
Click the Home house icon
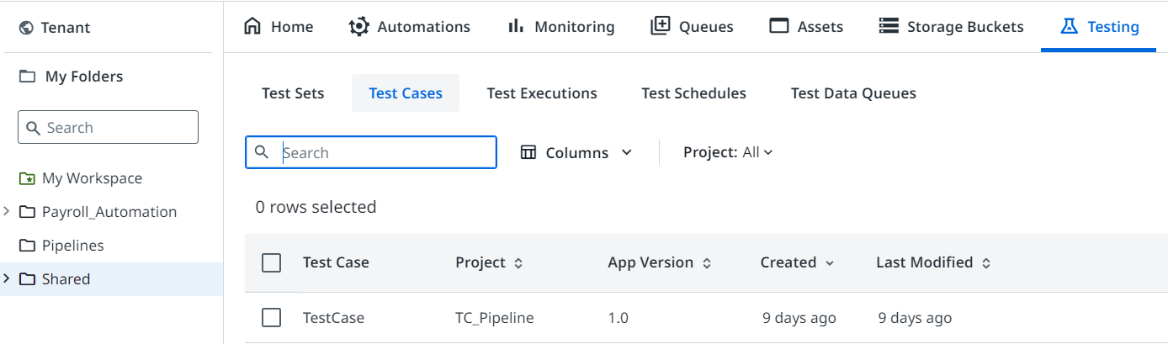pyautogui.click(x=252, y=27)
